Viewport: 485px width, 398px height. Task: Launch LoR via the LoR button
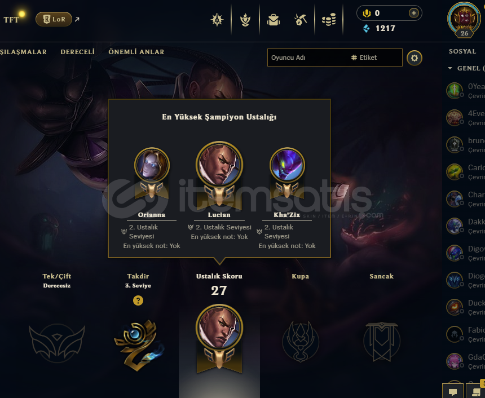(x=54, y=19)
